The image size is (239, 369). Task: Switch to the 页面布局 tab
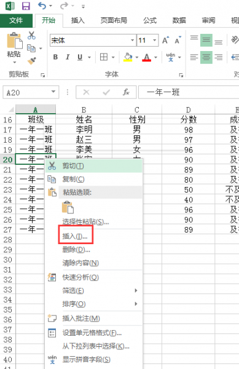pyautogui.click(x=114, y=21)
